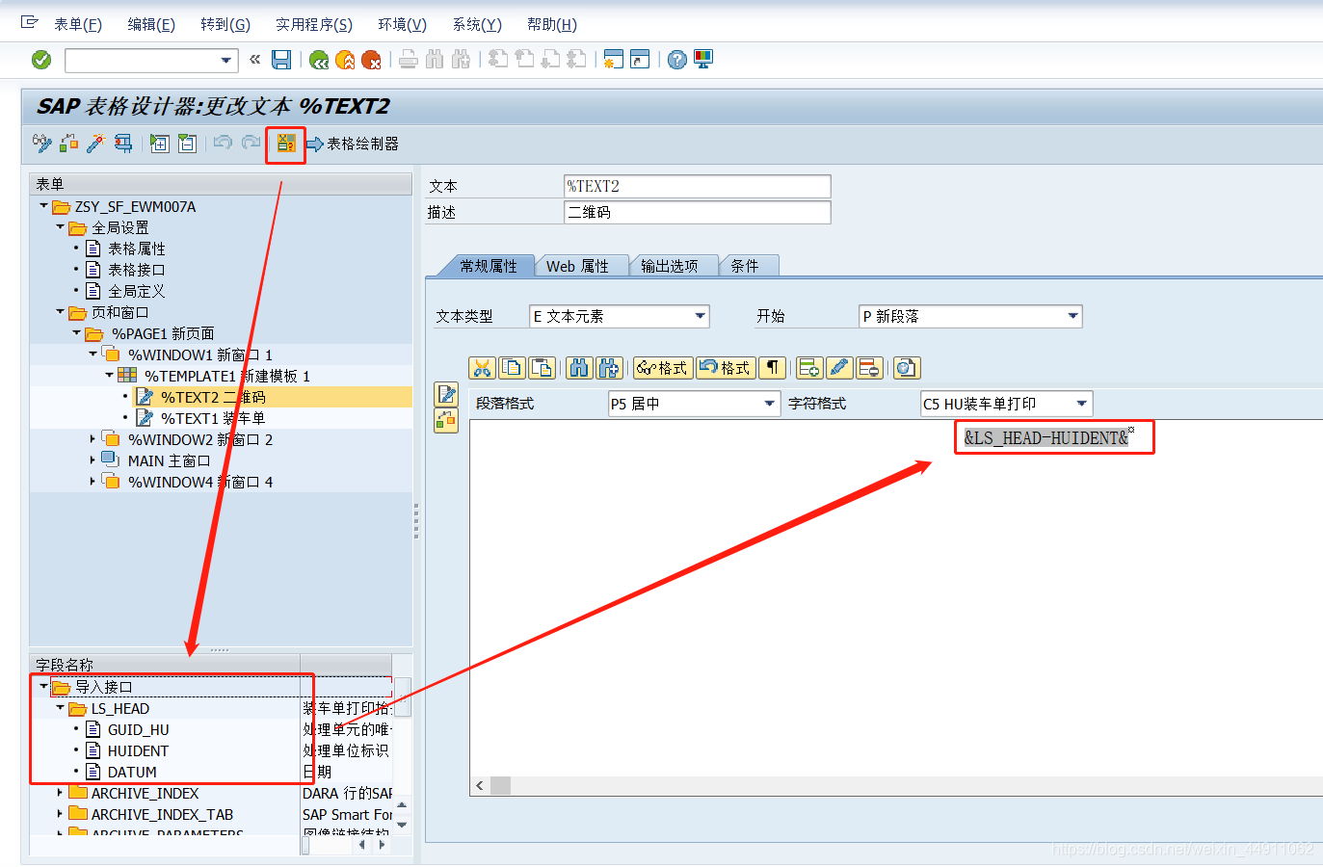Click the Text editor icon left of editor

pos(446,393)
